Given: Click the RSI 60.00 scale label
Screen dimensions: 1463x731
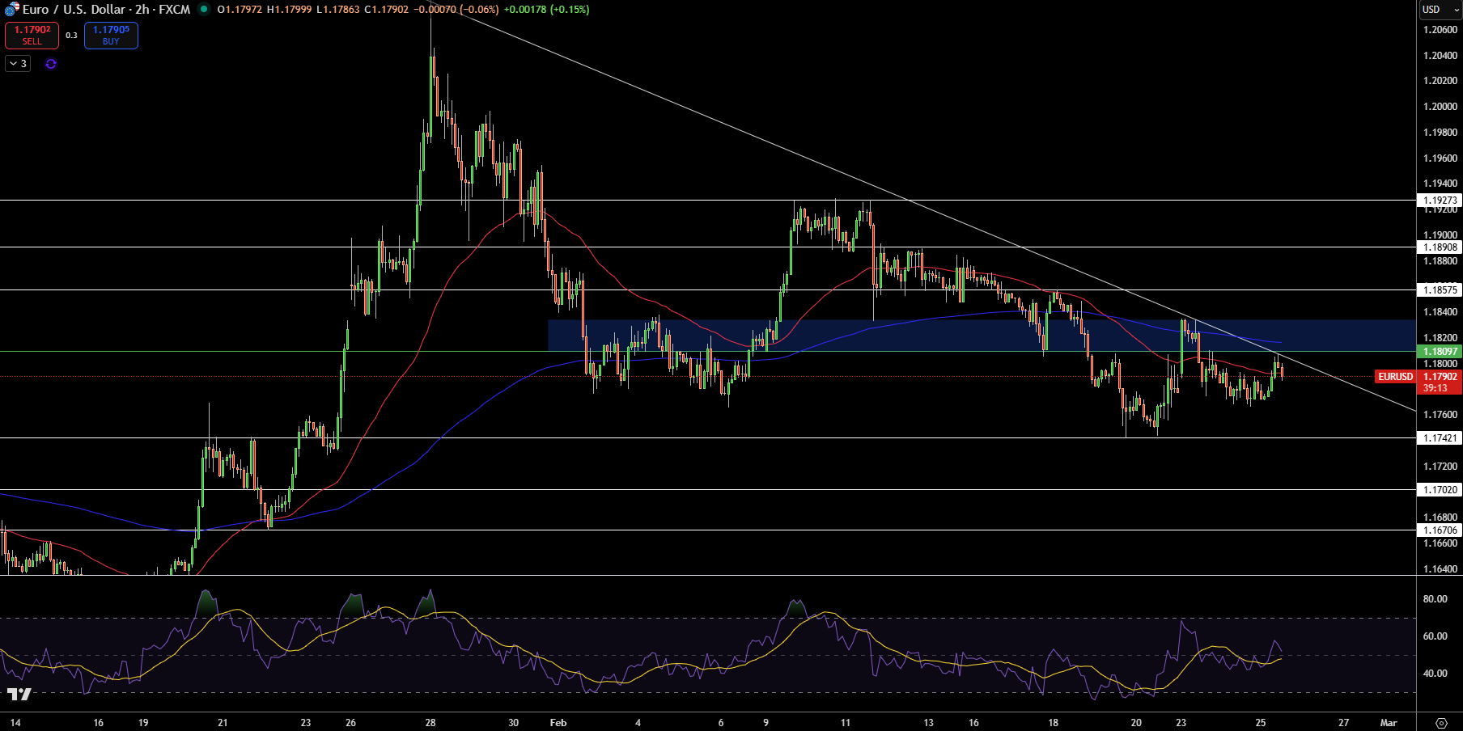Looking at the screenshot, I should click(x=1435, y=636).
